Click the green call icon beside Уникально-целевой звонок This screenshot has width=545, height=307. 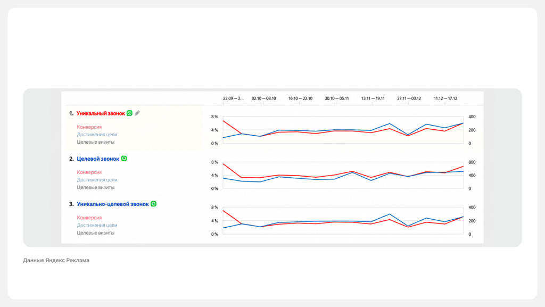point(154,204)
